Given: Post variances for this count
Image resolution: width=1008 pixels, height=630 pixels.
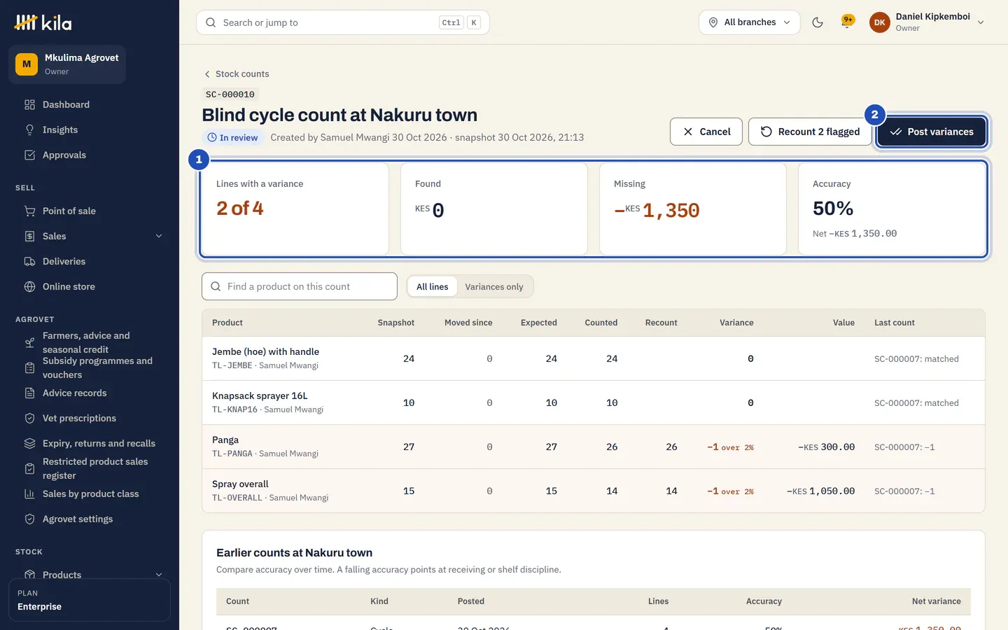Looking at the screenshot, I should point(932,132).
